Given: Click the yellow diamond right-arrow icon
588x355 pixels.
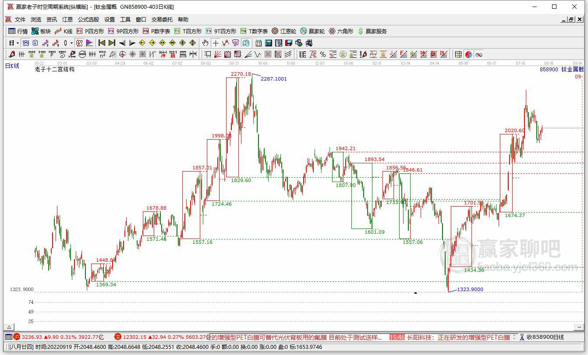Looking at the screenshot, I should point(152,43).
